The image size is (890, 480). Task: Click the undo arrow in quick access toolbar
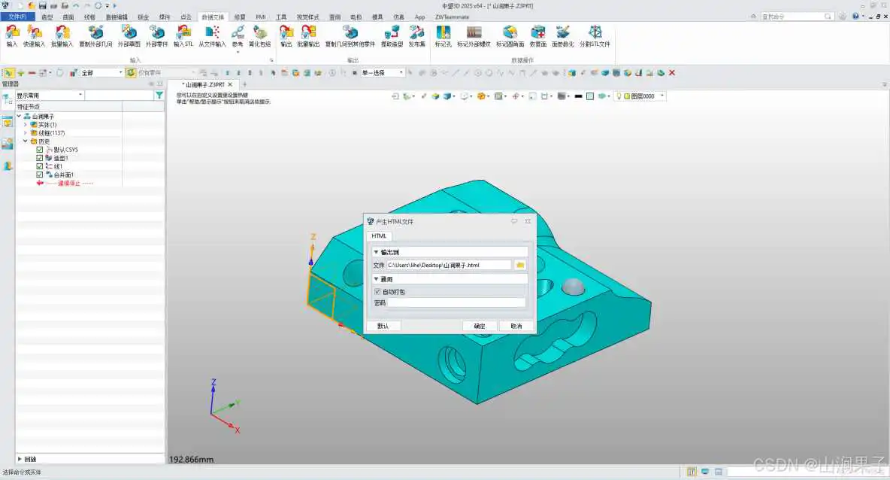(76, 6)
